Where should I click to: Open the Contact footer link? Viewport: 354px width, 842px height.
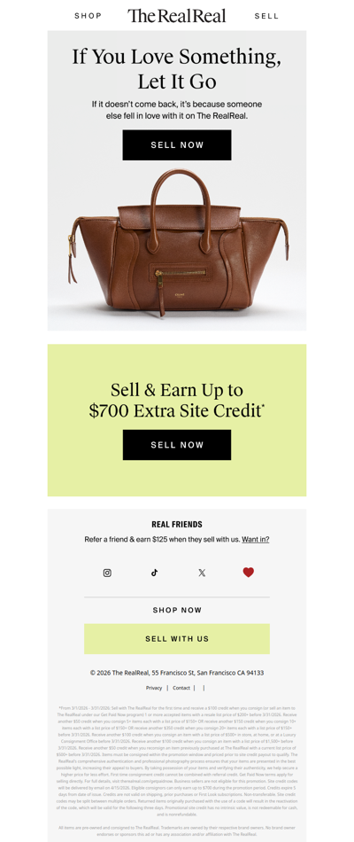(x=181, y=688)
